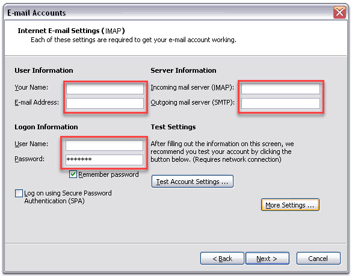Screen dimensions: 352x276
Task: Click the Test Settings heading
Action: point(173,127)
